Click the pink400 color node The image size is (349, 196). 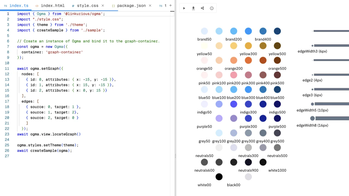pos(263,75)
